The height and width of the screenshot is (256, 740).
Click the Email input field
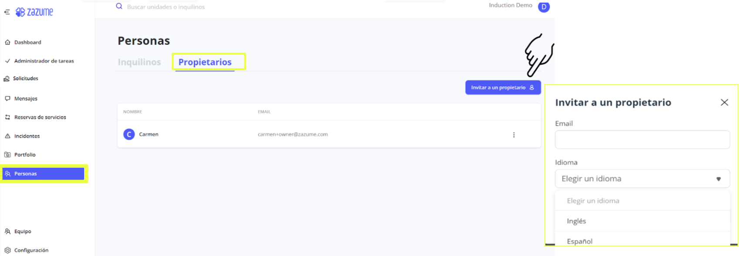(x=642, y=140)
